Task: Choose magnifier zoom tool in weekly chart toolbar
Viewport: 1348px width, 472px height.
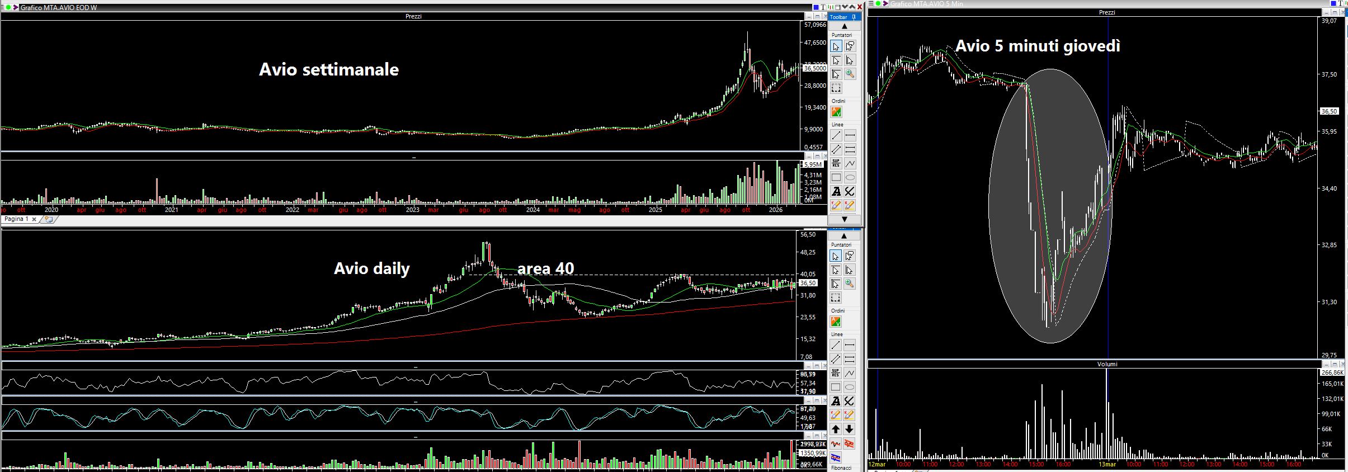Action: [850, 74]
